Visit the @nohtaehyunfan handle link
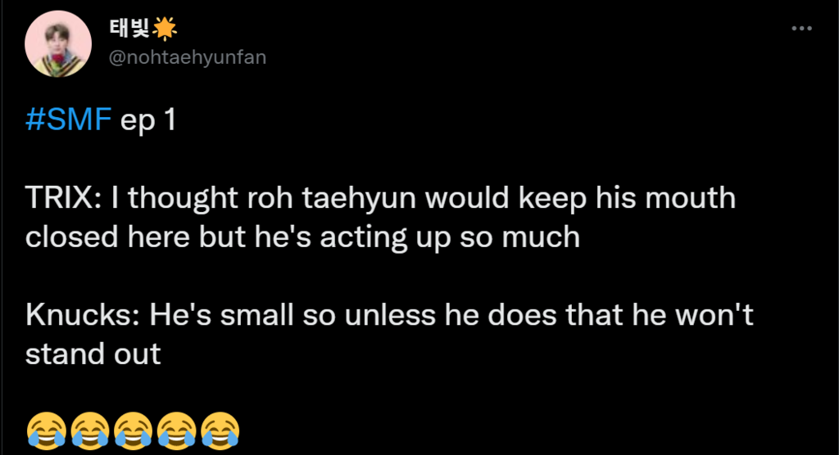The height and width of the screenshot is (455, 839). point(188,57)
